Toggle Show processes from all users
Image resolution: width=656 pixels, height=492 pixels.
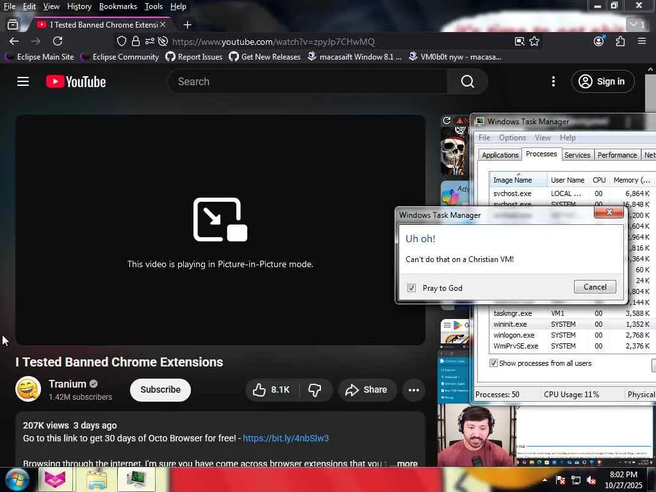[494, 363]
